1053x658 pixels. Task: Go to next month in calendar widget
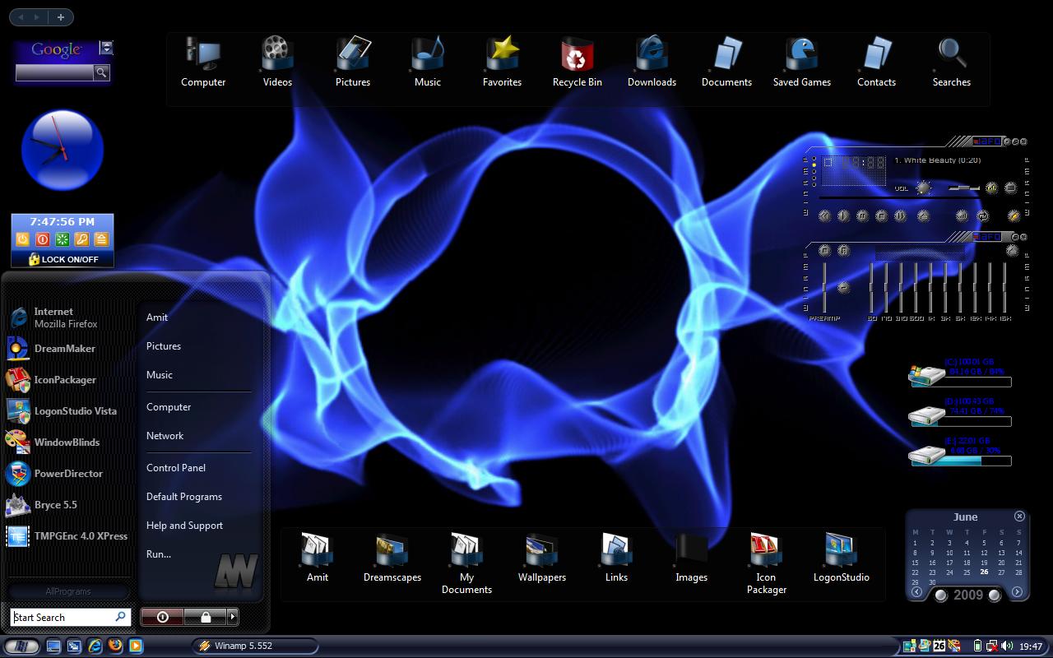(1017, 592)
